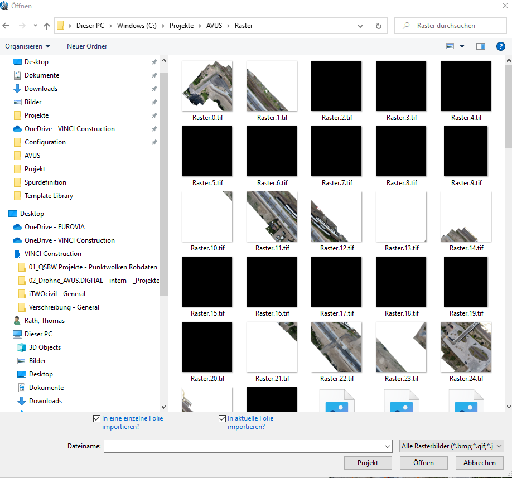512x478 pixels.
Task: Click the Projekt button
Action: (x=368, y=463)
